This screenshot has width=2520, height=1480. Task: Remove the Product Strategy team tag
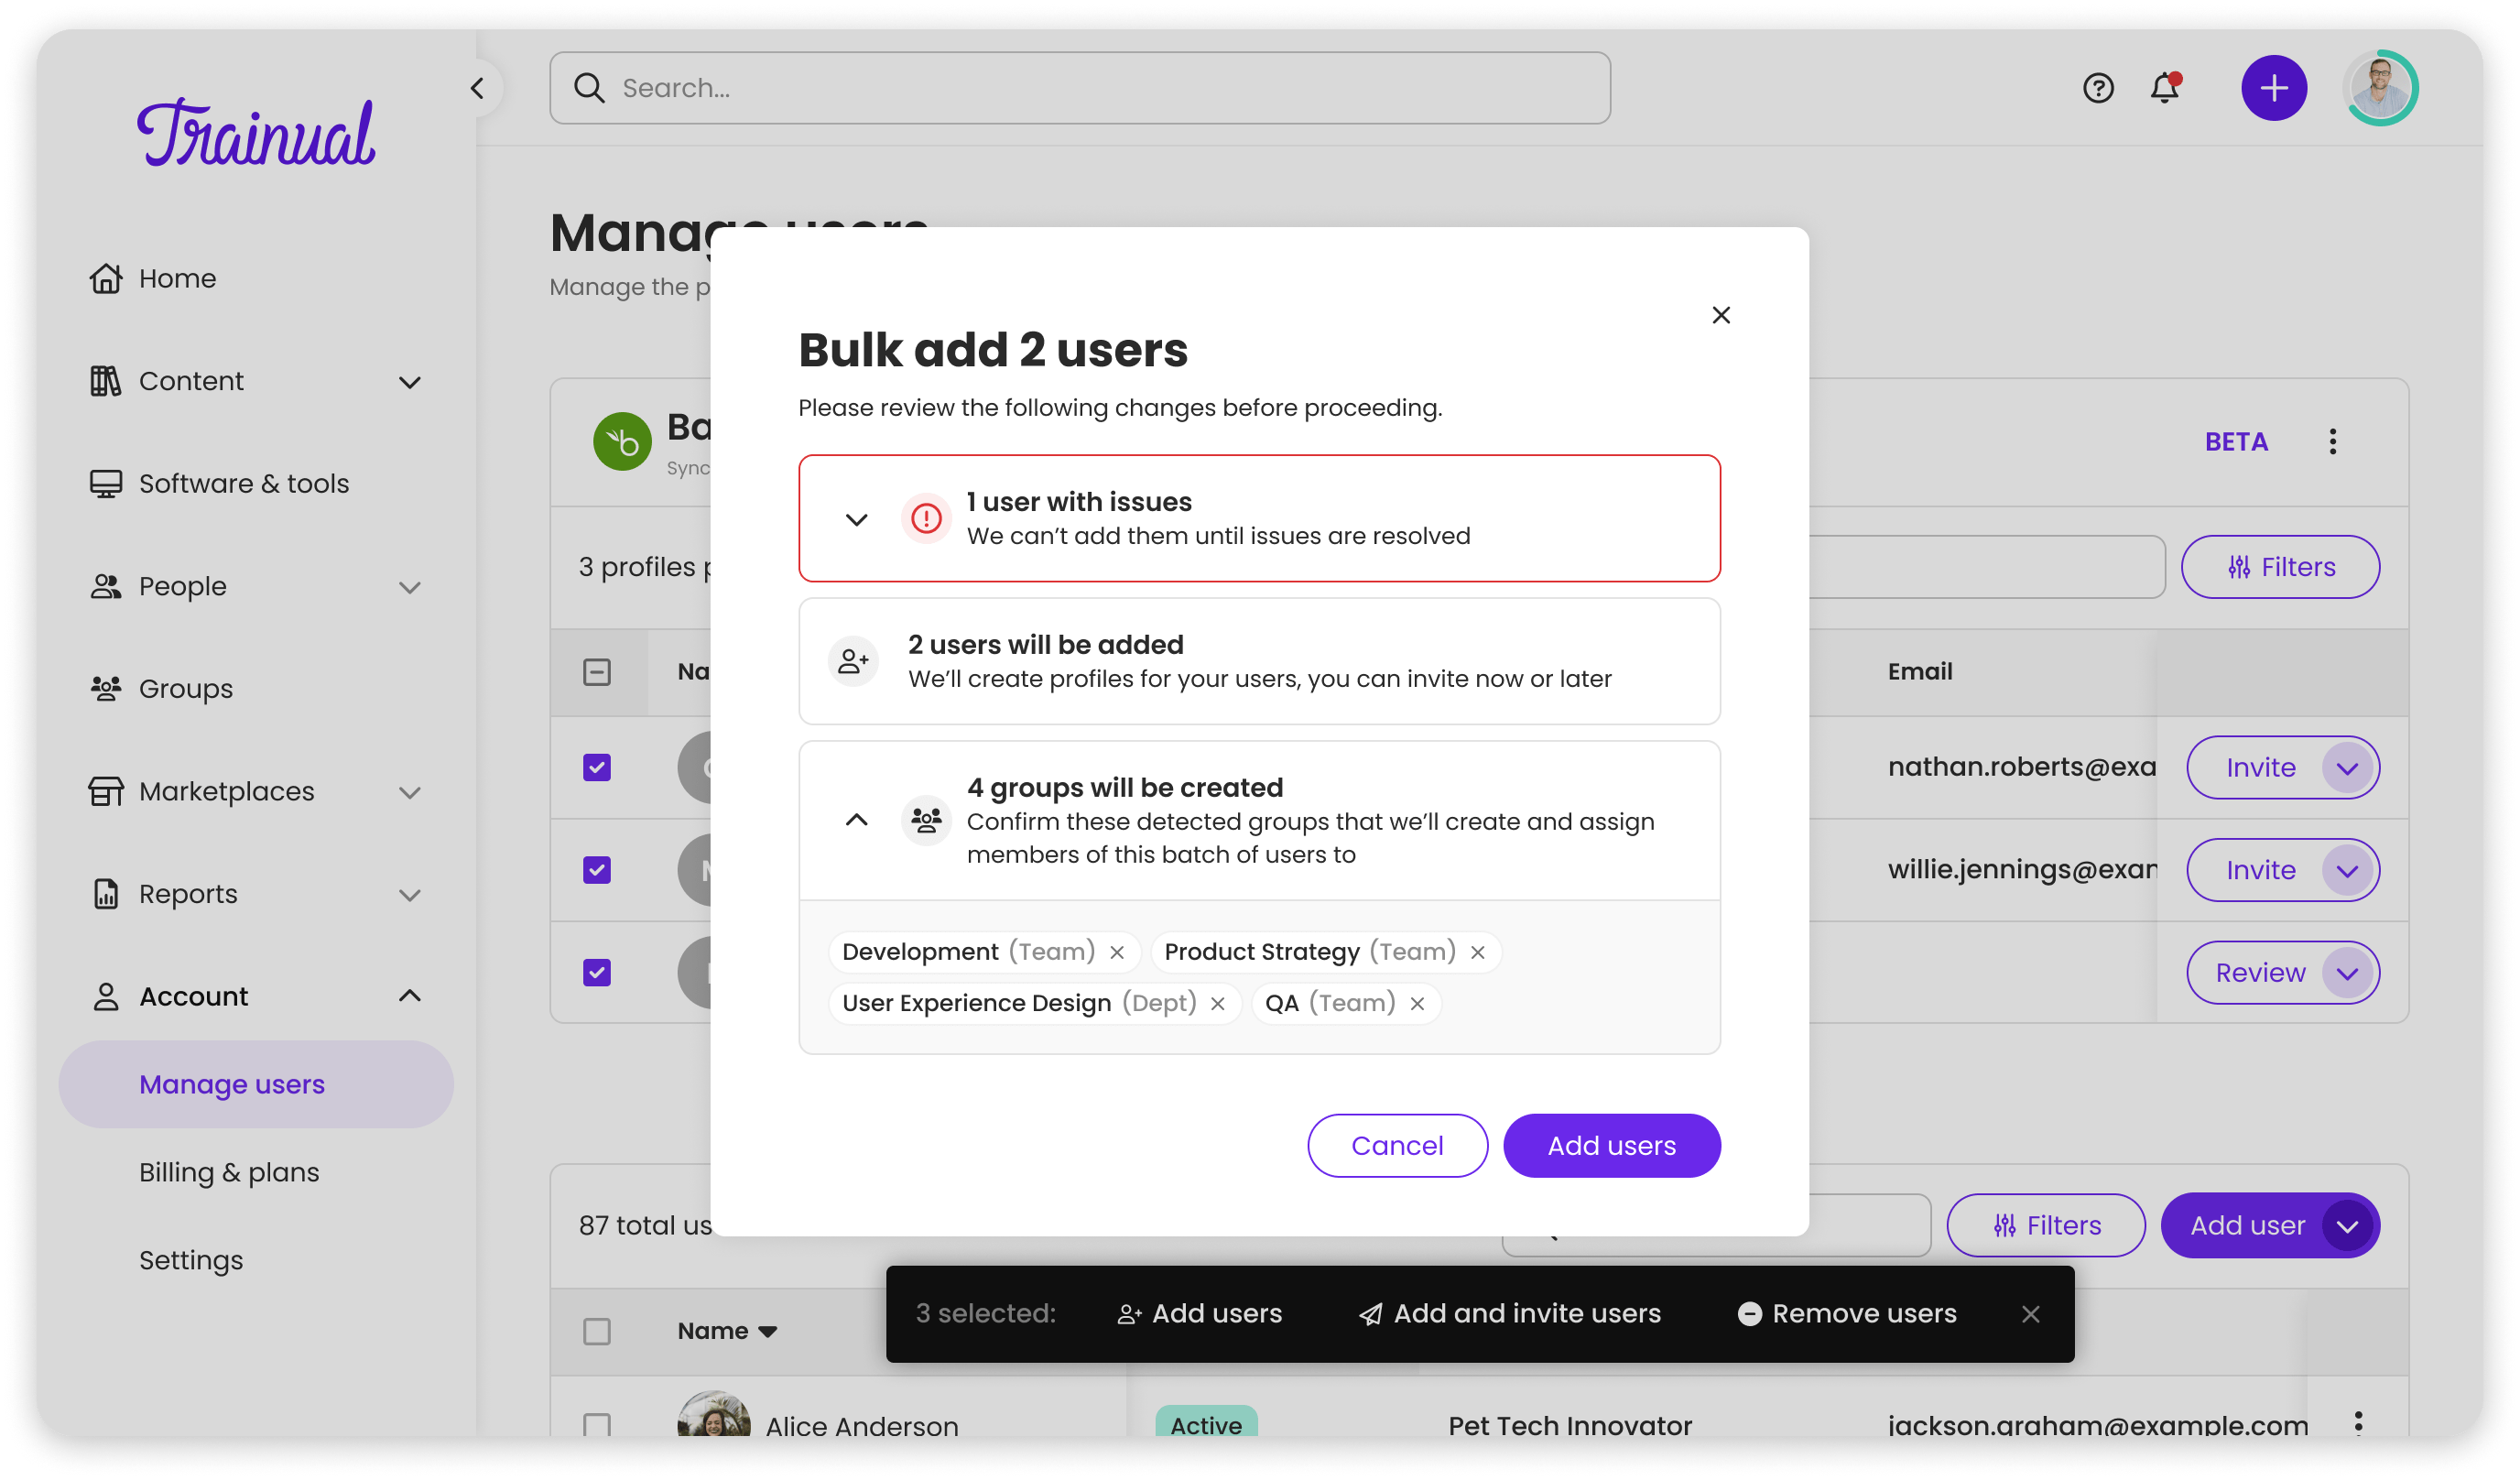point(1477,952)
